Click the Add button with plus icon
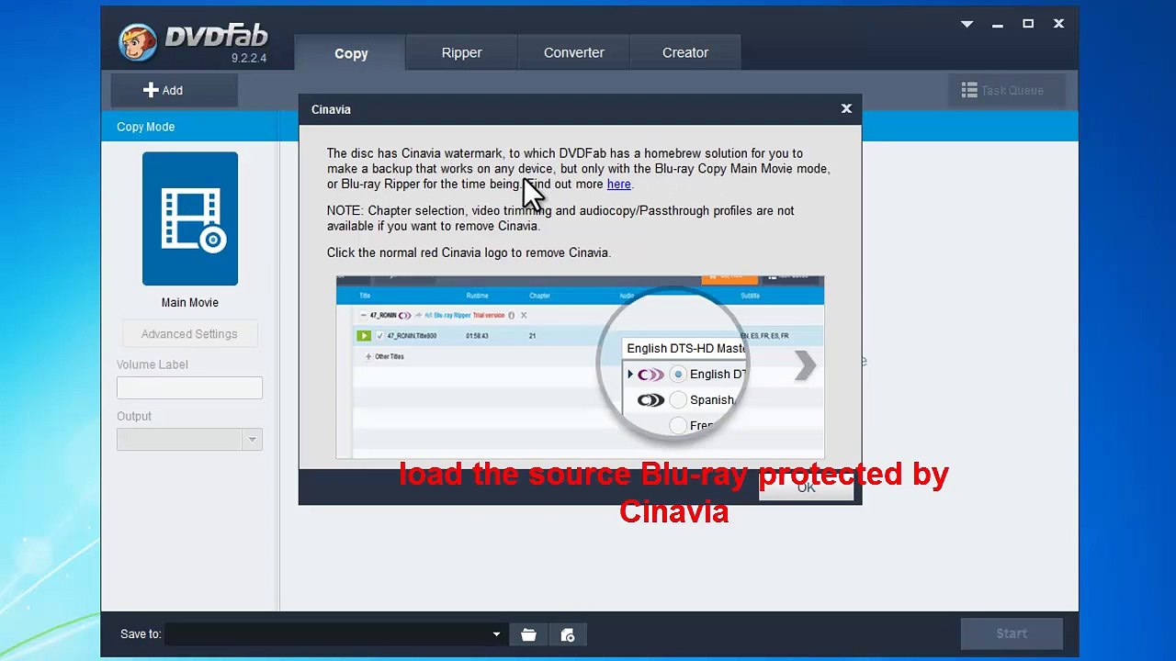This screenshot has height=661, width=1176. [175, 90]
